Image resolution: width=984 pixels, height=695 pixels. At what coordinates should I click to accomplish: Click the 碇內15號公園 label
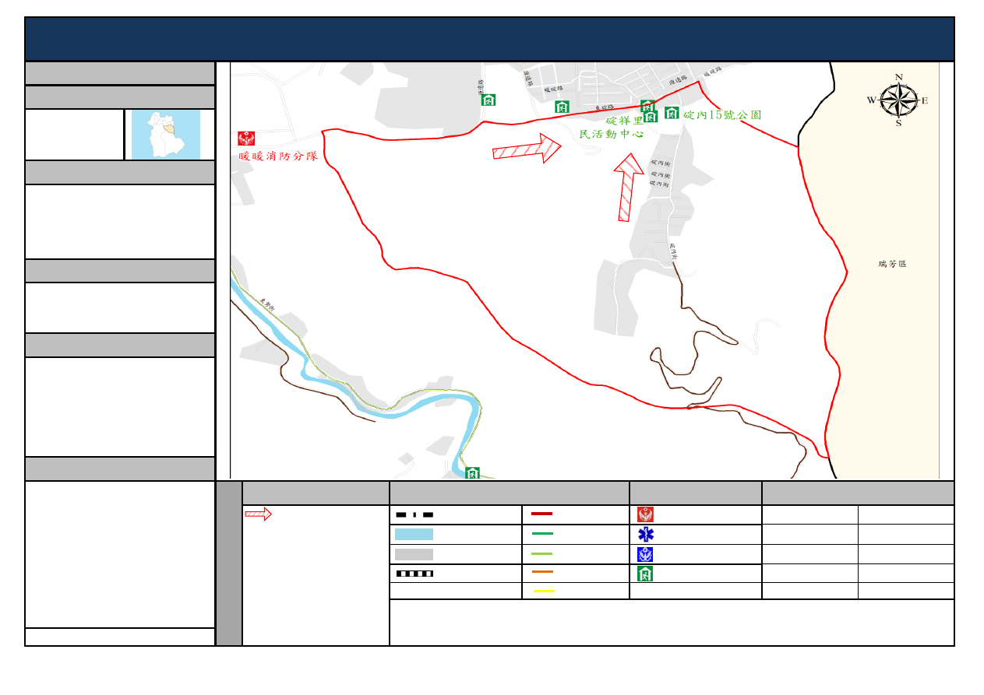tap(721, 114)
